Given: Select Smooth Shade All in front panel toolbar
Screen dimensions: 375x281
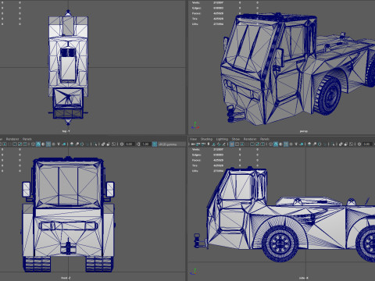Looking at the screenshot, I should pos(38,144).
